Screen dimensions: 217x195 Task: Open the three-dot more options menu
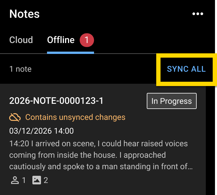pos(198,14)
